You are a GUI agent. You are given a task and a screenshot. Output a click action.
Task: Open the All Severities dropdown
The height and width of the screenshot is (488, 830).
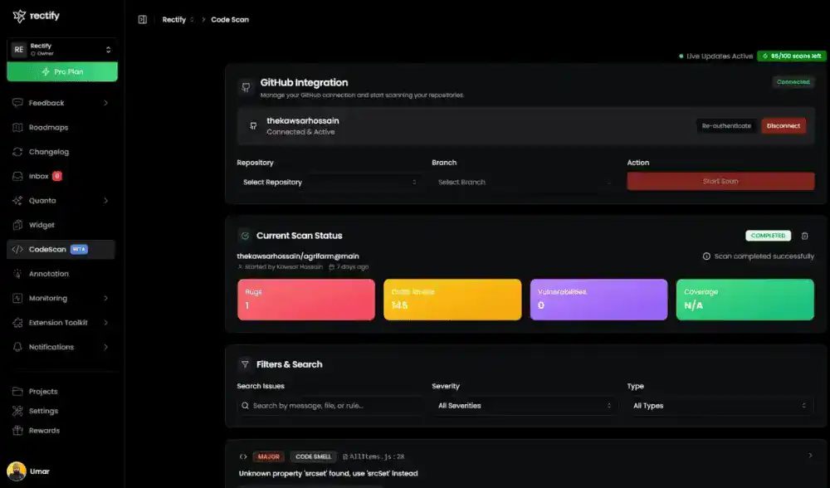pos(525,406)
